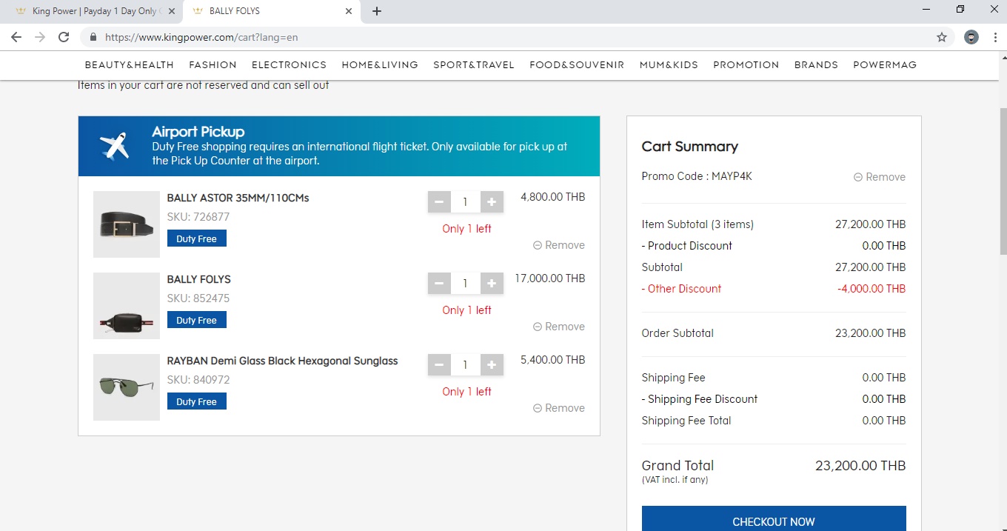Open the SPORT&TRAVEL menu

pyautogui.click(x=474, y=64)
